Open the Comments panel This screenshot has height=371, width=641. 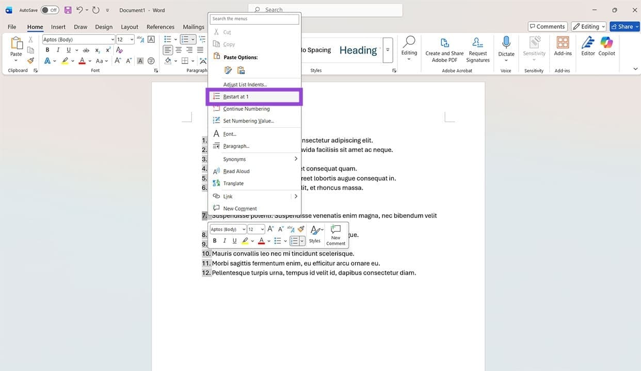(547, 26)
